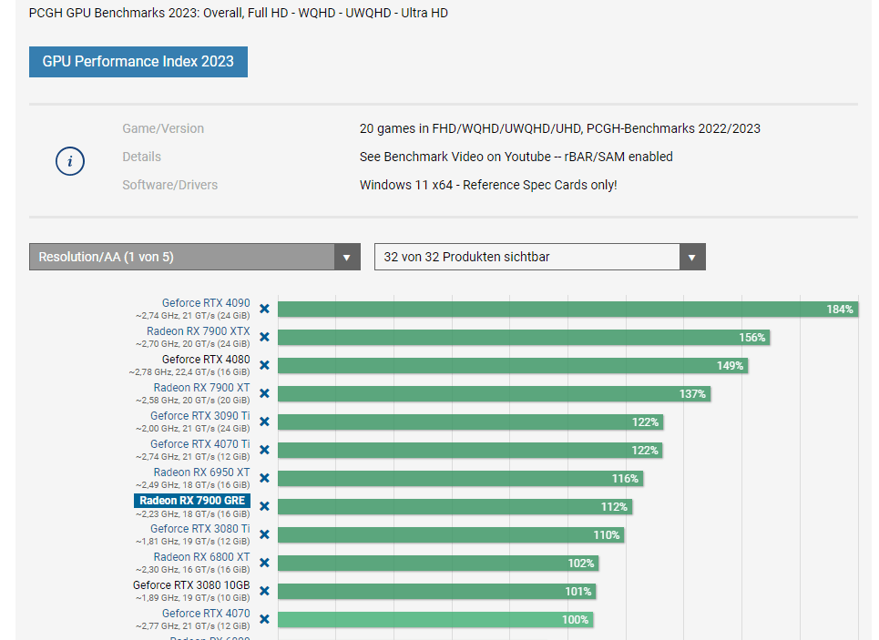Screen dimensions: 879x640
Task: Select the highlighted Radeon RX 7900 GRE label
Action: (x=192, y=501)
